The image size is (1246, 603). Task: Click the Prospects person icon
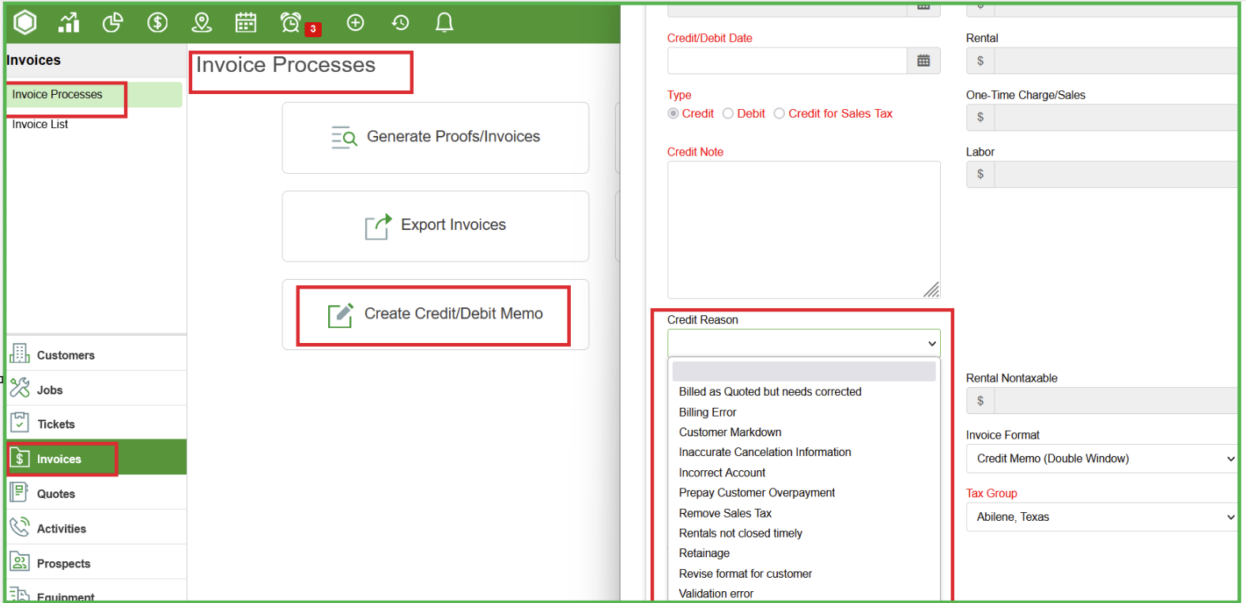[x=20, y=563]
